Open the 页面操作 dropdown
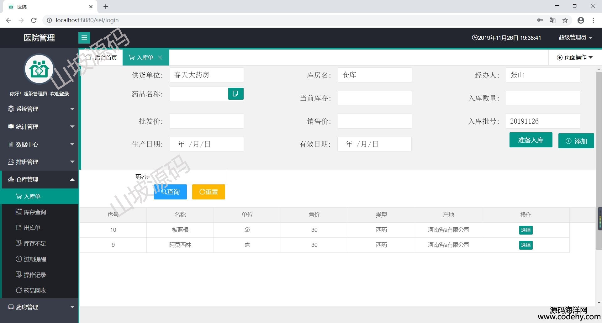Screen dimensions: 602x323 [575, 57]
